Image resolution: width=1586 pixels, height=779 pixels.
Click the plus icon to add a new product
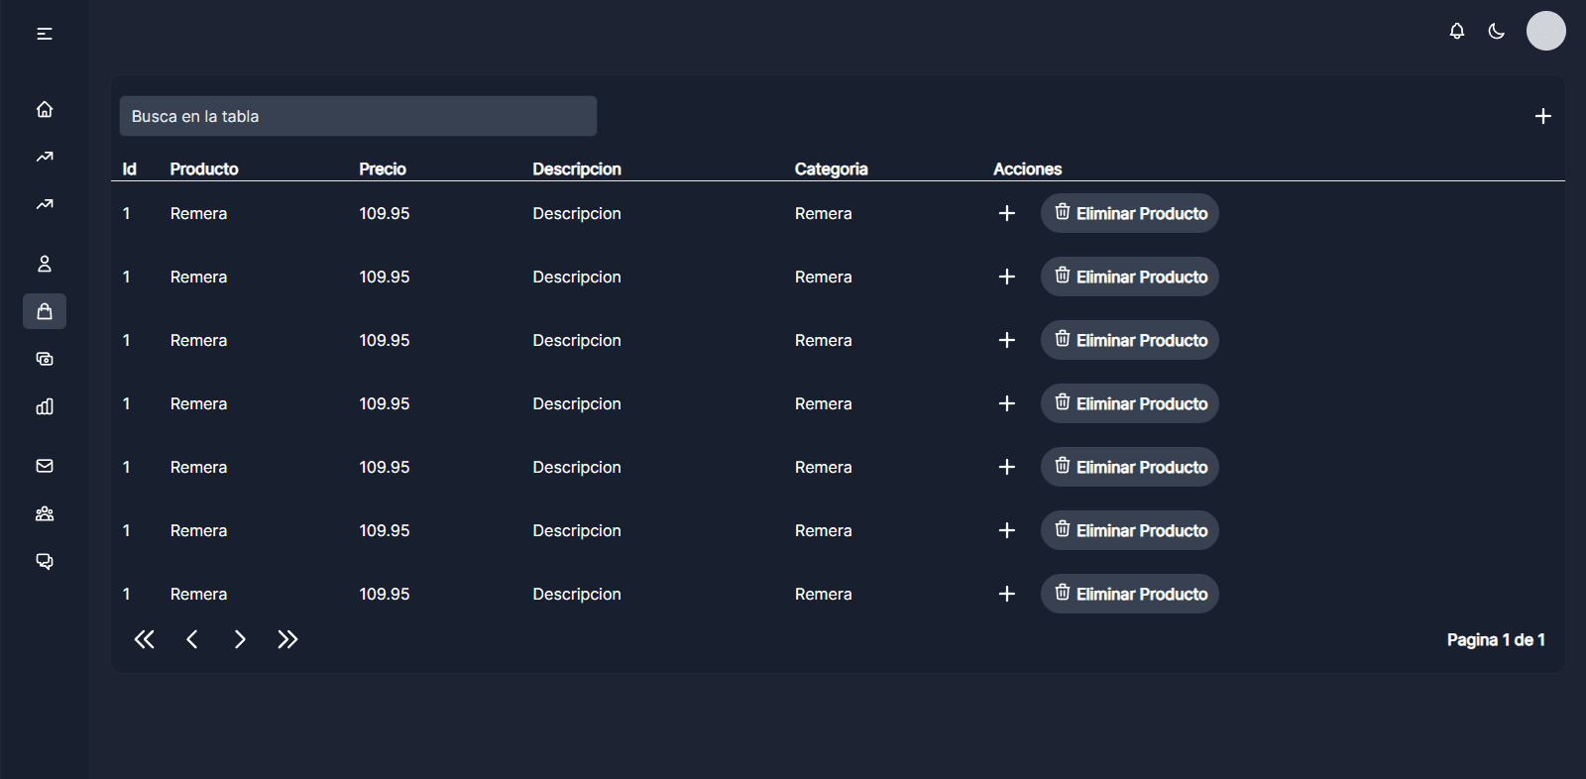1542,116
